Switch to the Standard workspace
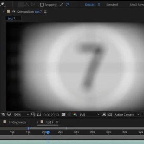The image size is (144, 144). 112,5
